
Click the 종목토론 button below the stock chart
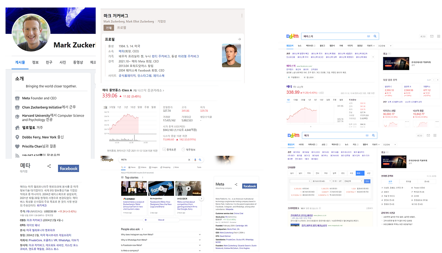pyautogui.click(x=169, y=150)
